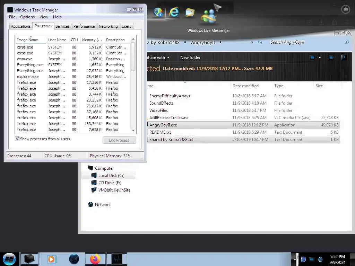This screenshot has width=355, height=266.
Task: Switch to Task Manager taskbar button
Action: click(x=117, y=259)
